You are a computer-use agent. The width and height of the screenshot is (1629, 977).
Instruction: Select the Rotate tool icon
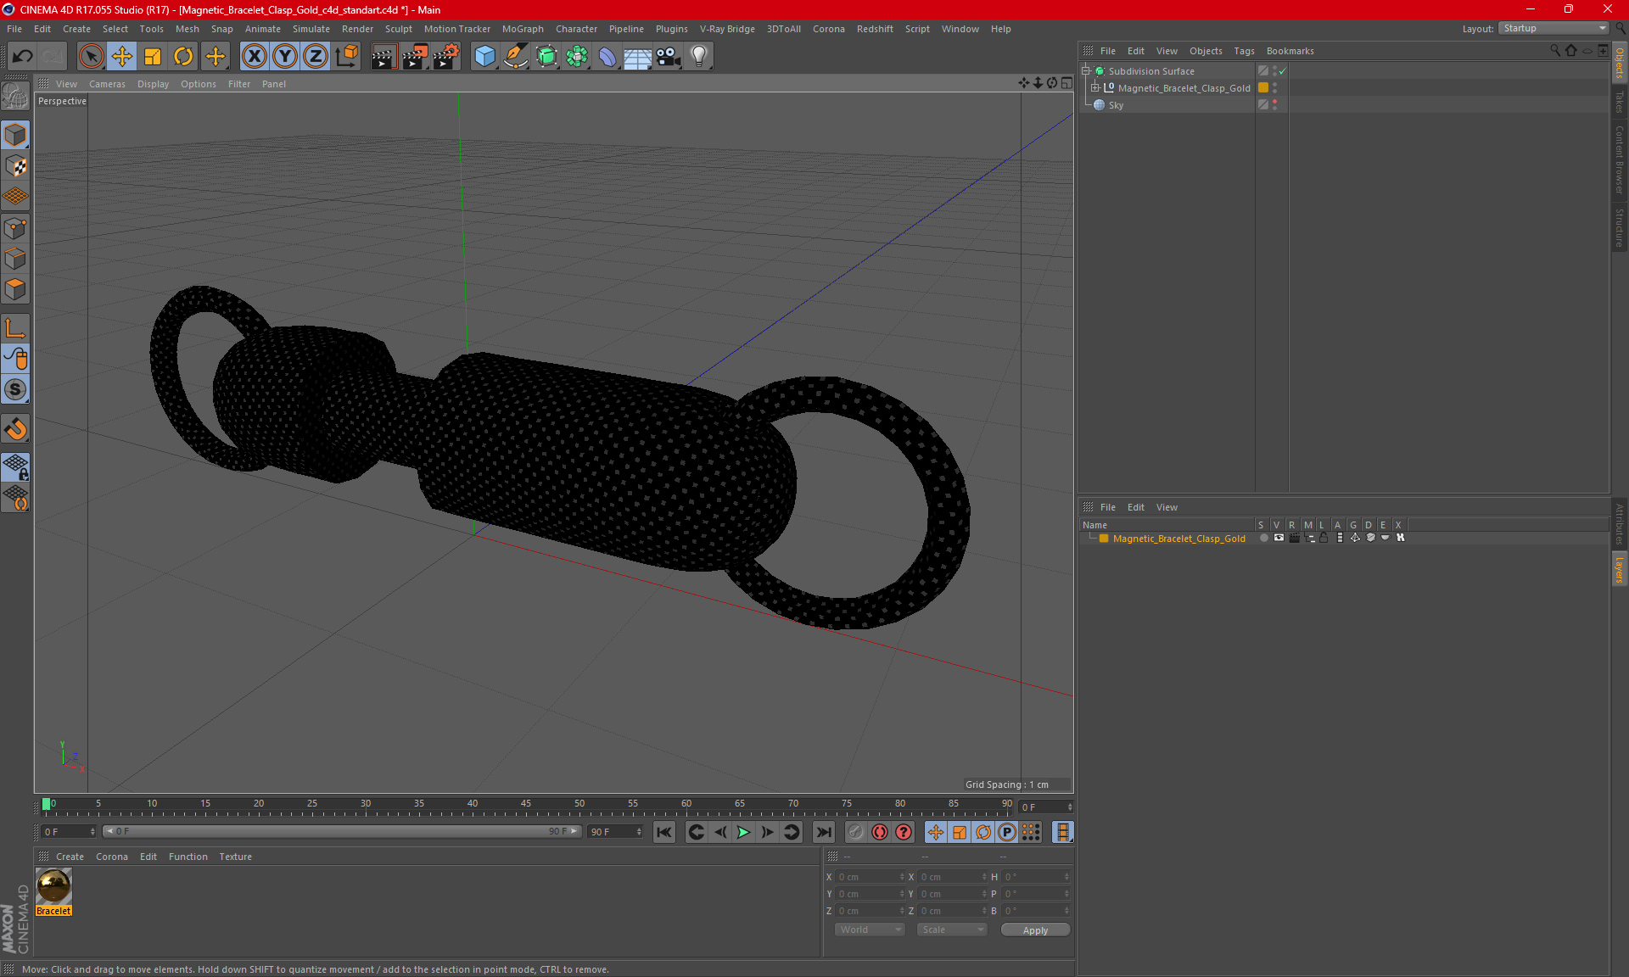(x=183, y=57)
